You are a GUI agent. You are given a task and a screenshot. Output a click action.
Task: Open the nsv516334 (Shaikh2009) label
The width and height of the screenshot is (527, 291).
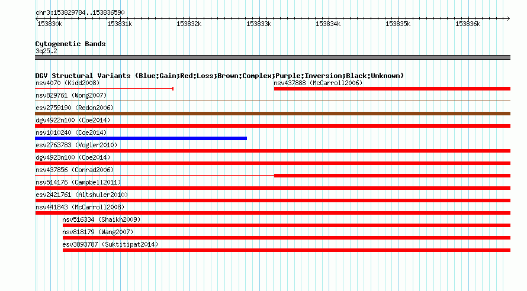coord(101,219)
